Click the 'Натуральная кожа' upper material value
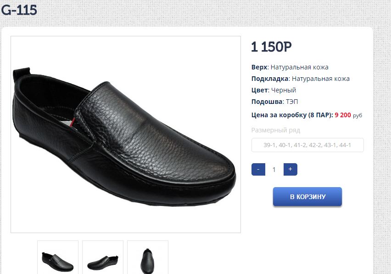391x274 pixels. (x=299, y=67)
